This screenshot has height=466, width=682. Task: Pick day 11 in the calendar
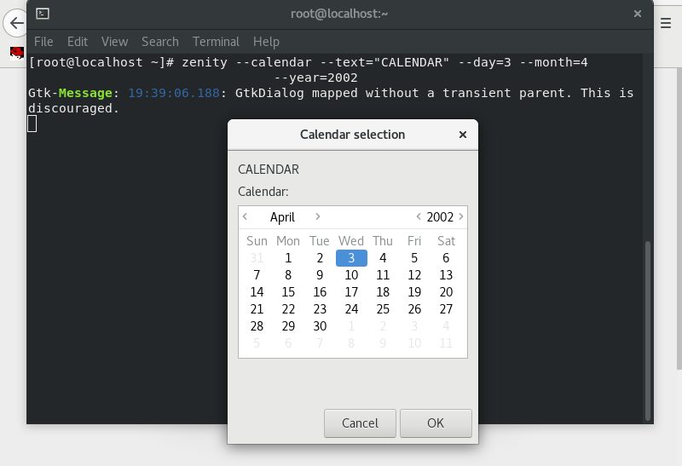click(x=383, y=274)
